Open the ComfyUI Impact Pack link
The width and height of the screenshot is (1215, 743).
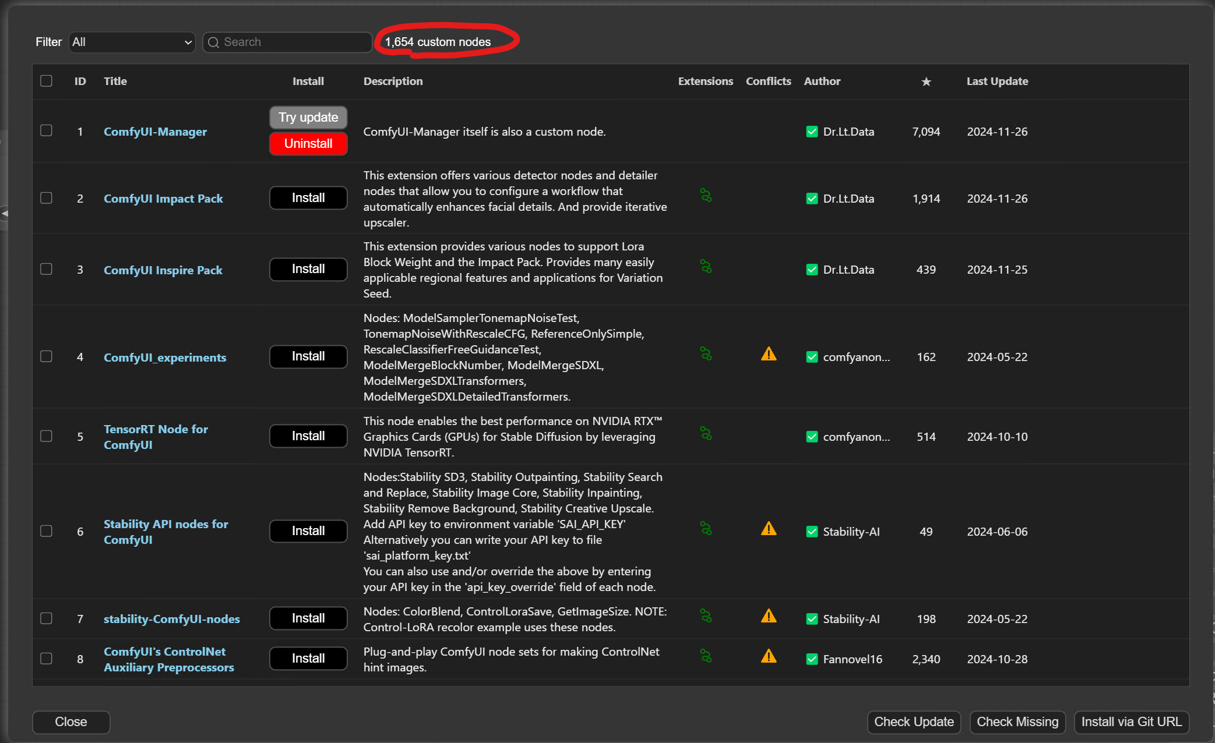[163, 199]
